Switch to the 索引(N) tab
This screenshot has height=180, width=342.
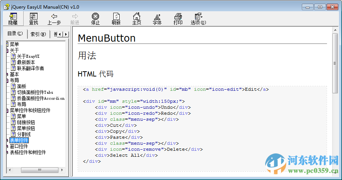(x=38, y=34)
